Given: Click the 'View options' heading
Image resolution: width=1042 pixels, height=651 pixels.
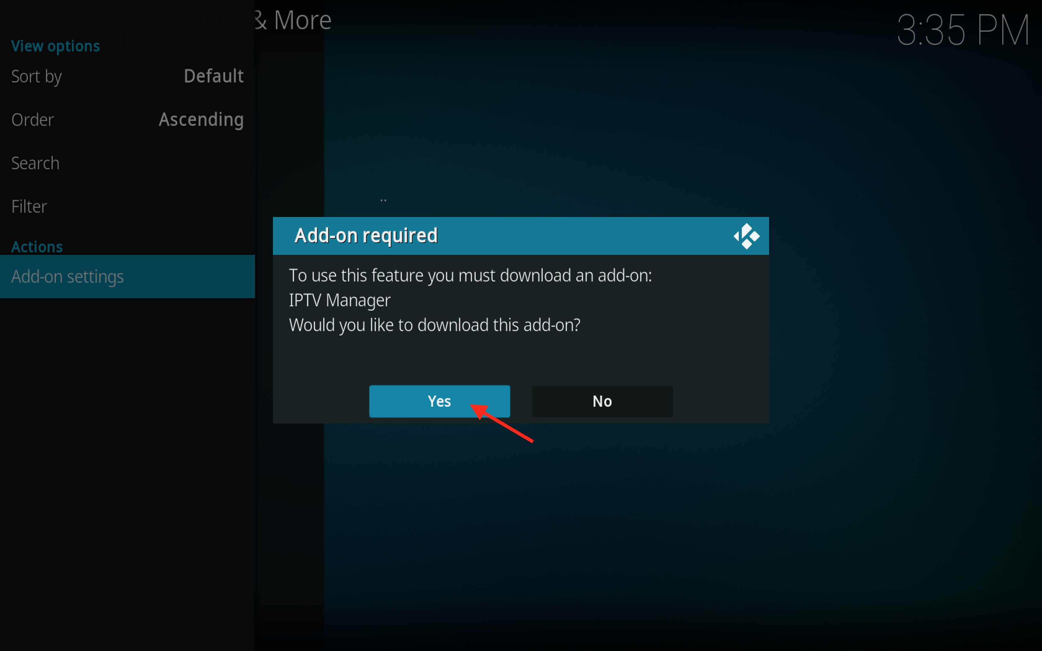Looking at the screenshot, I should click(x=56, y=46).
